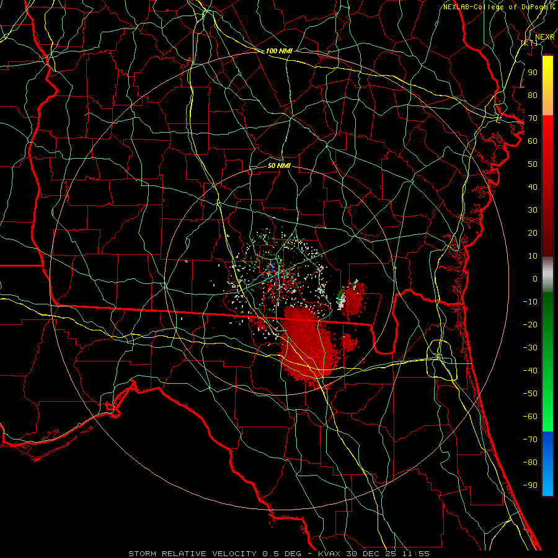Click the -50 value on the velocity scale

pos(530,394)
